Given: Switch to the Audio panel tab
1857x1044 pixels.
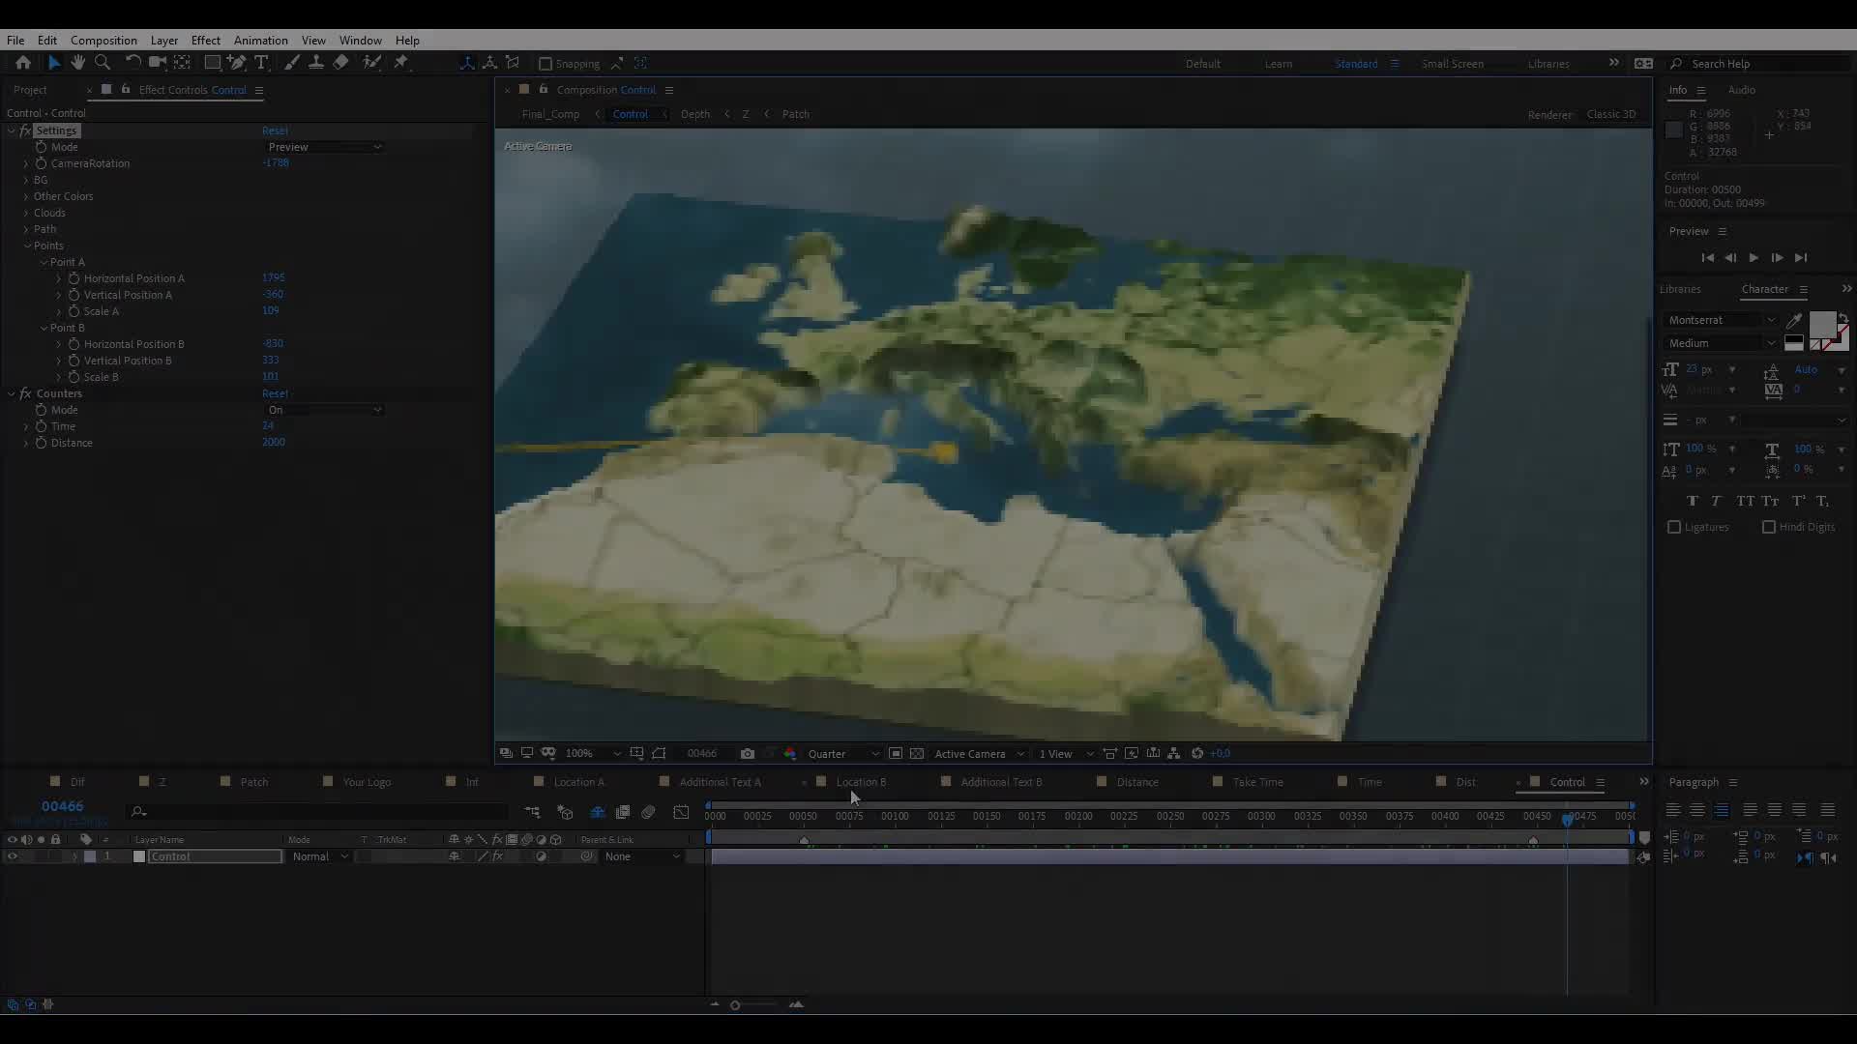Looking at the screenshot, I should (1741, 90).
